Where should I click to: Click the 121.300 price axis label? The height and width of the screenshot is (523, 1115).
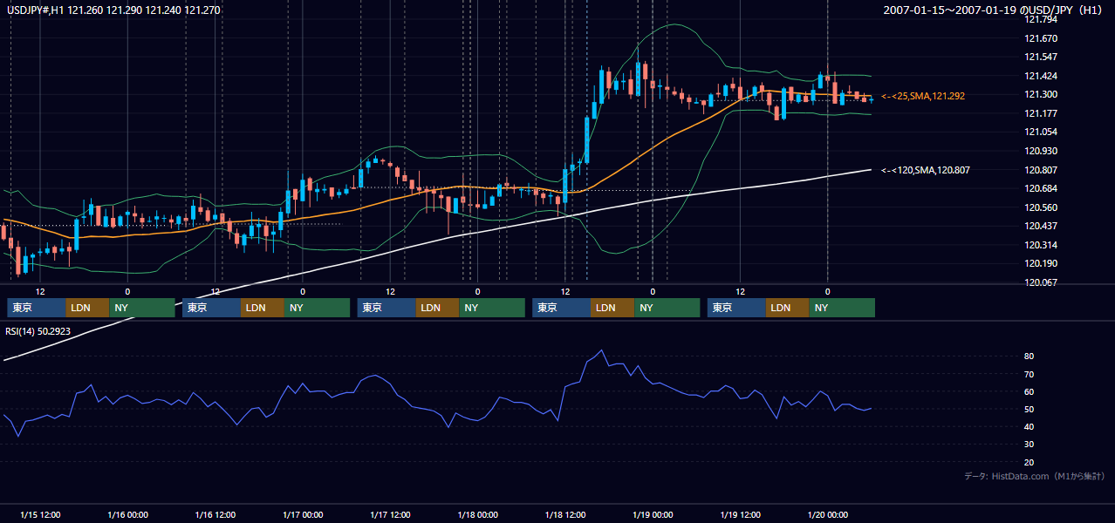[1041, 95]
